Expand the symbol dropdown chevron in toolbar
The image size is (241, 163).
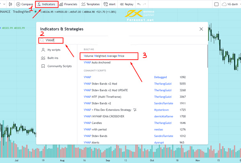tap(4, 4)
